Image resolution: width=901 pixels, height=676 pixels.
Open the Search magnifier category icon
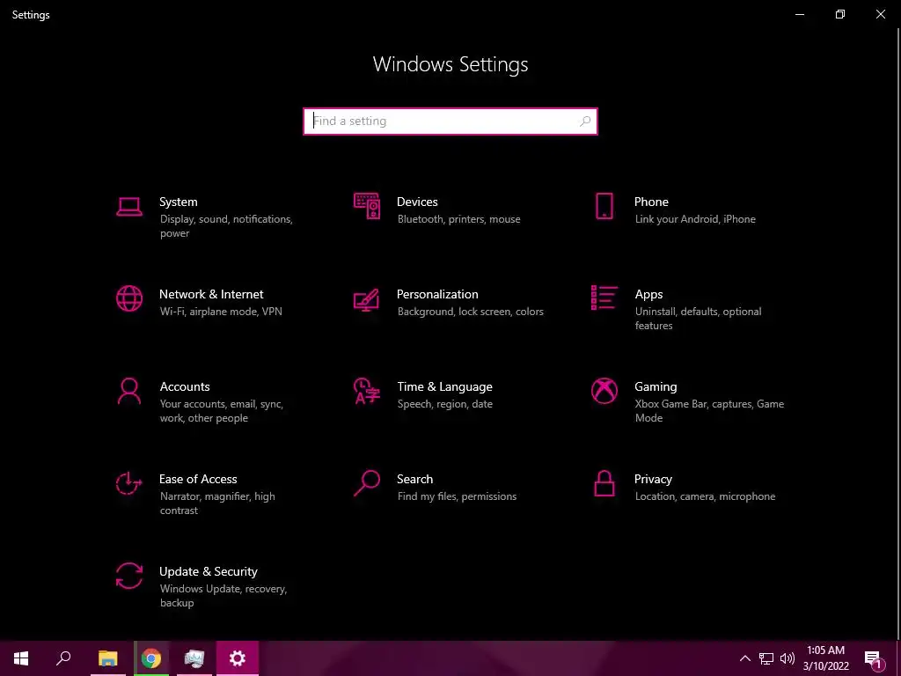pyautogui.click(x=367, y=483)
